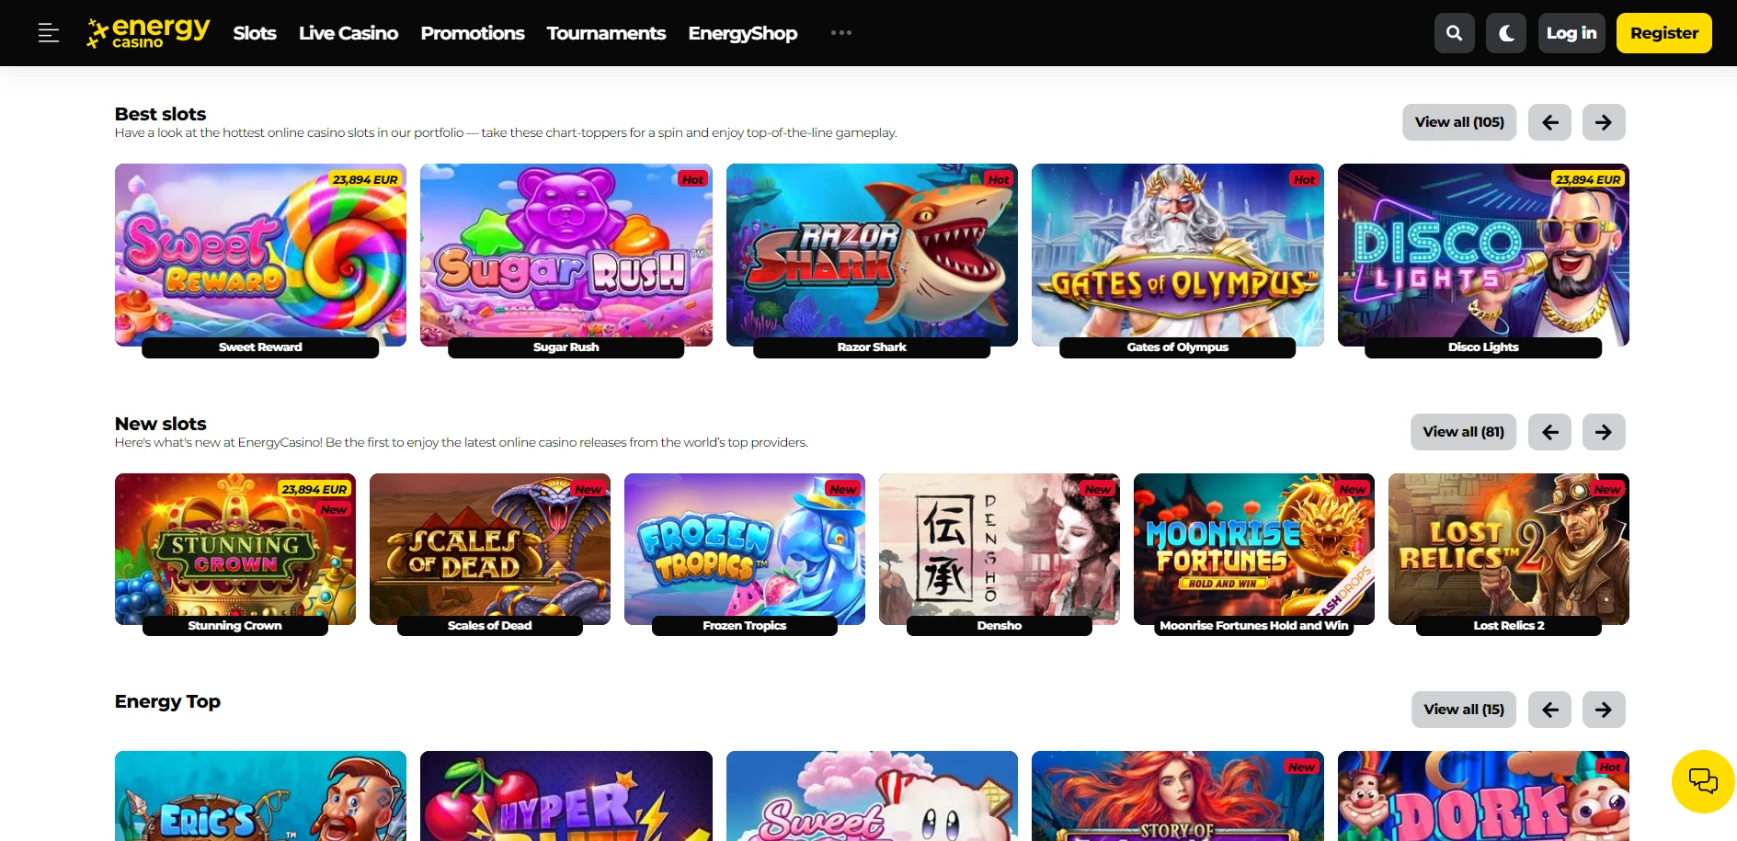
Task: Go to Slots menu
Action: [x=255, y=33]
